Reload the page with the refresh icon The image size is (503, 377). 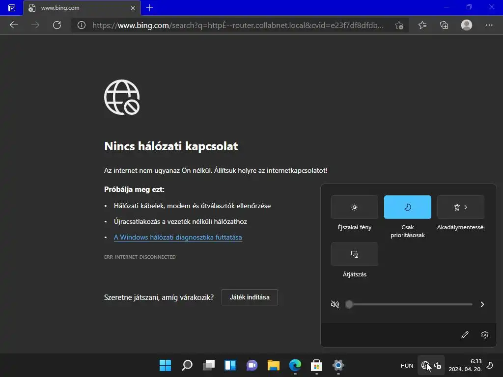click(57, 25)
